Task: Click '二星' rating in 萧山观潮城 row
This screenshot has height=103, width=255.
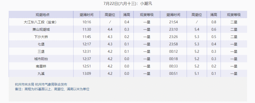Action: (234, 30)
